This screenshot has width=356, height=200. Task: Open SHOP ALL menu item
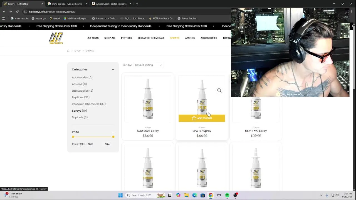point(110,38)
